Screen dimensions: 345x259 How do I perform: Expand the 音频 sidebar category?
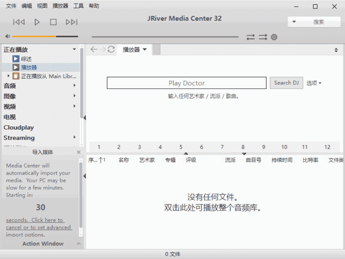[x=74, y=85]
